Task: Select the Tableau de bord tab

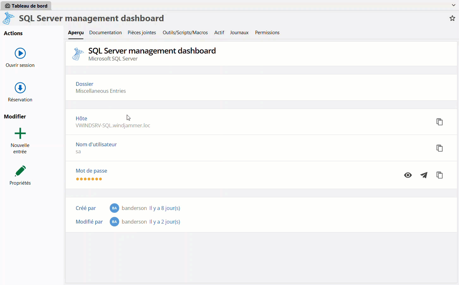Action: pos(26,6)
